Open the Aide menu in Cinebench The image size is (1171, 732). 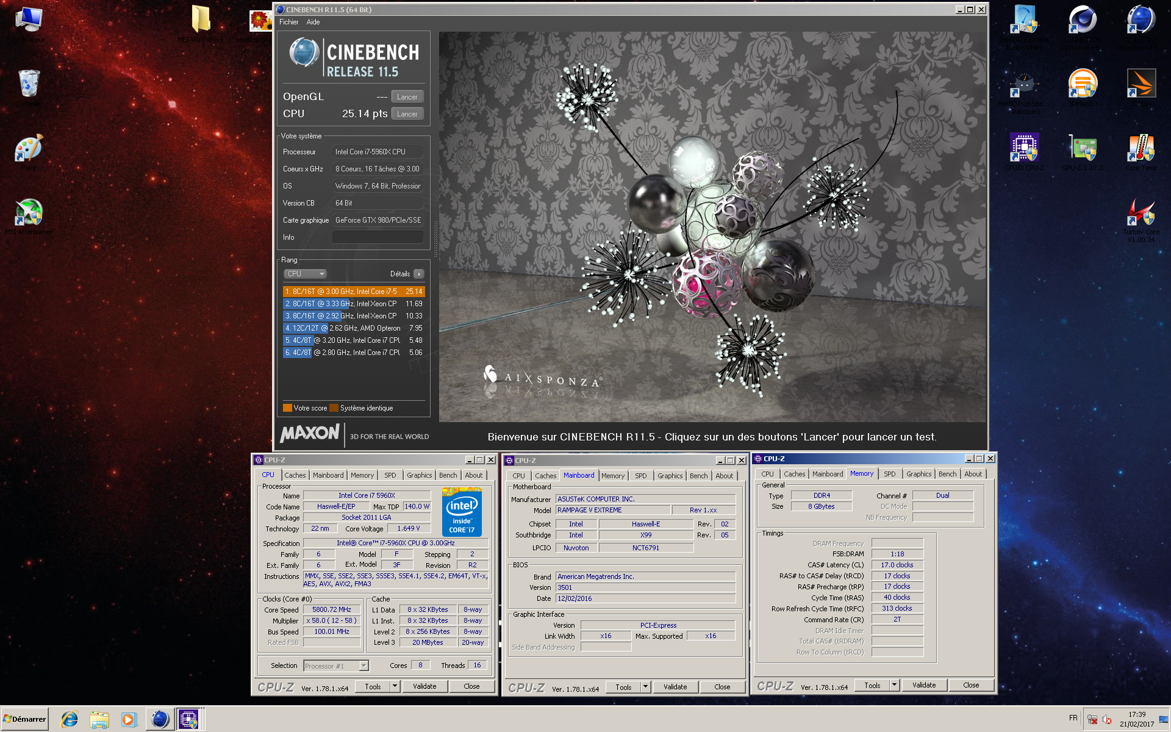(313, 22)
